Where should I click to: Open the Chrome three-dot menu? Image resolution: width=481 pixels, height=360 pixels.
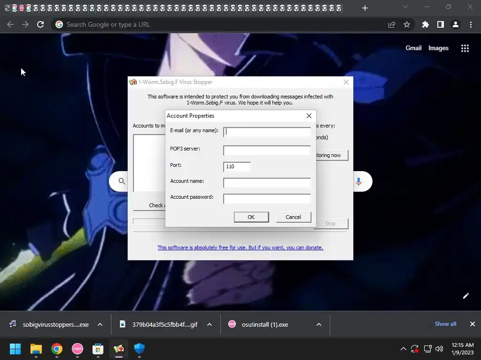[471, 24]
